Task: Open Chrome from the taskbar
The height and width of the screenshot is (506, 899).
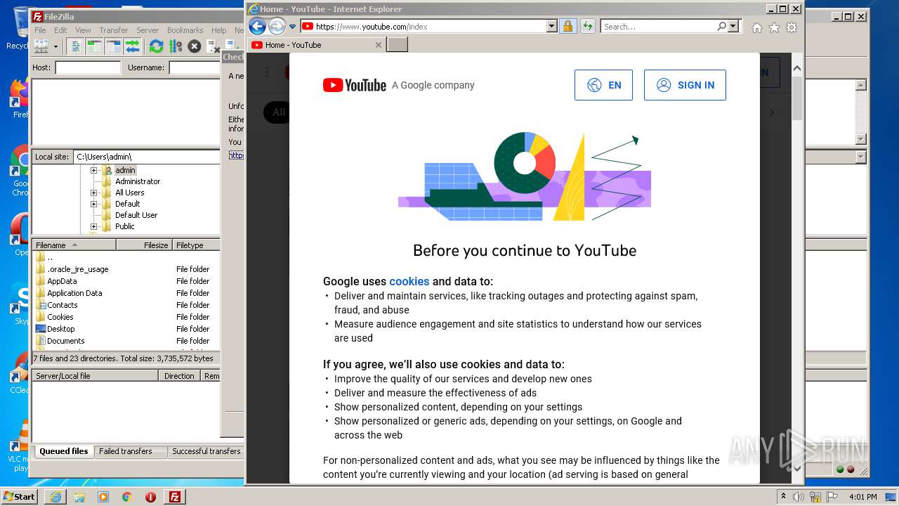Action: point(126,497)
